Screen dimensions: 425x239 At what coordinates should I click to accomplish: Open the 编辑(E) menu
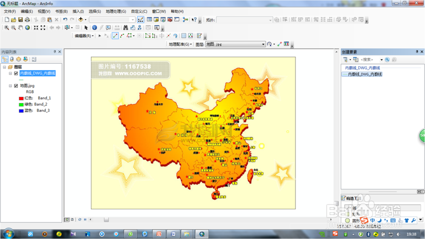pyautogui.click(x=26, y=11)
